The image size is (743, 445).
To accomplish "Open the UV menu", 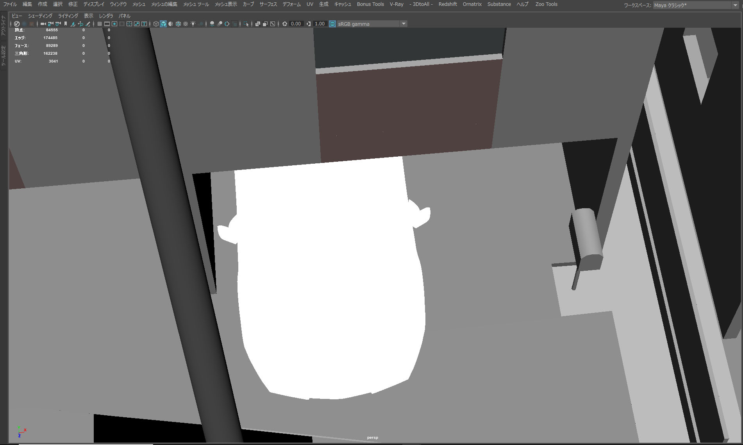I will click(310, 4).
